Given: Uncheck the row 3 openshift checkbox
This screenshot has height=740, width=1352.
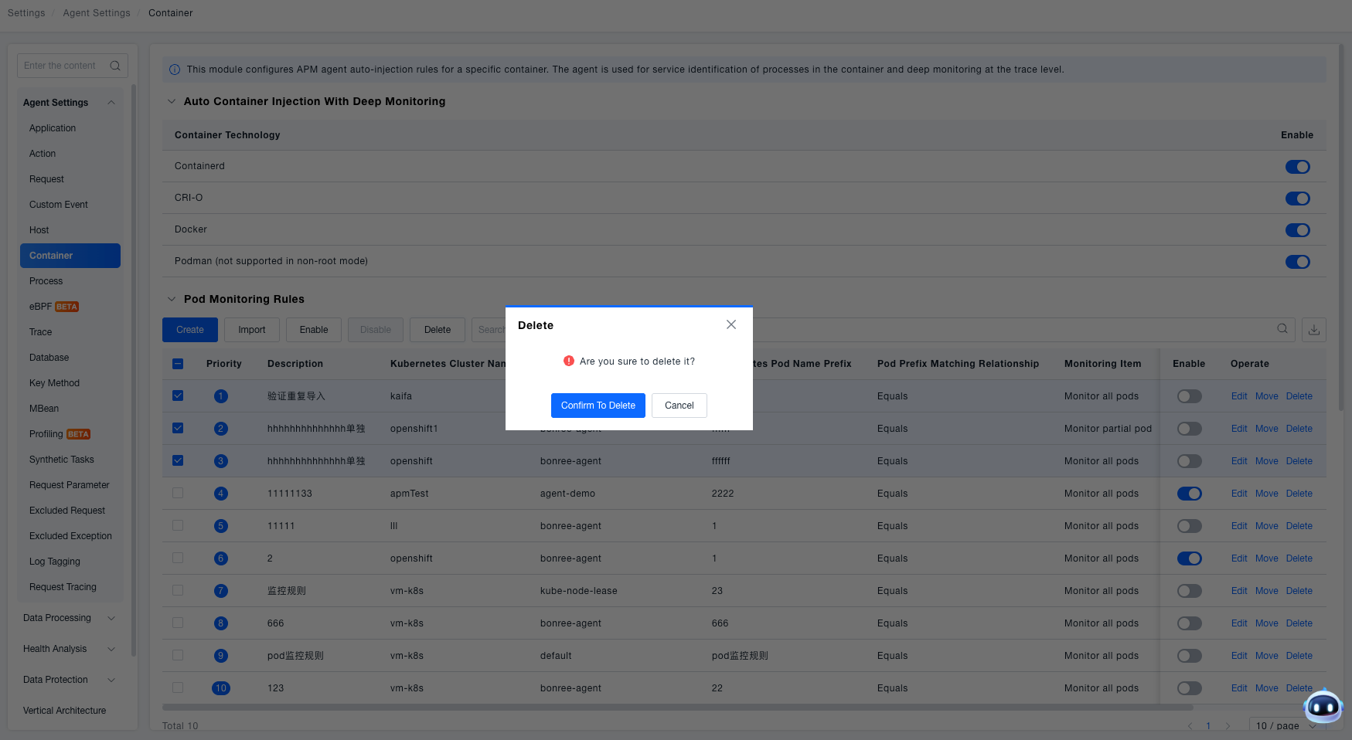Looking at the screenshot, I should [x=178, y=460].
